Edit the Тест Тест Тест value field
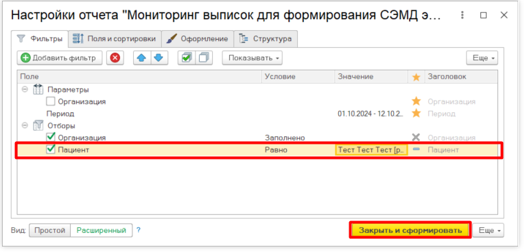This screenshot has height=252, width=527. tap(371, 150)
